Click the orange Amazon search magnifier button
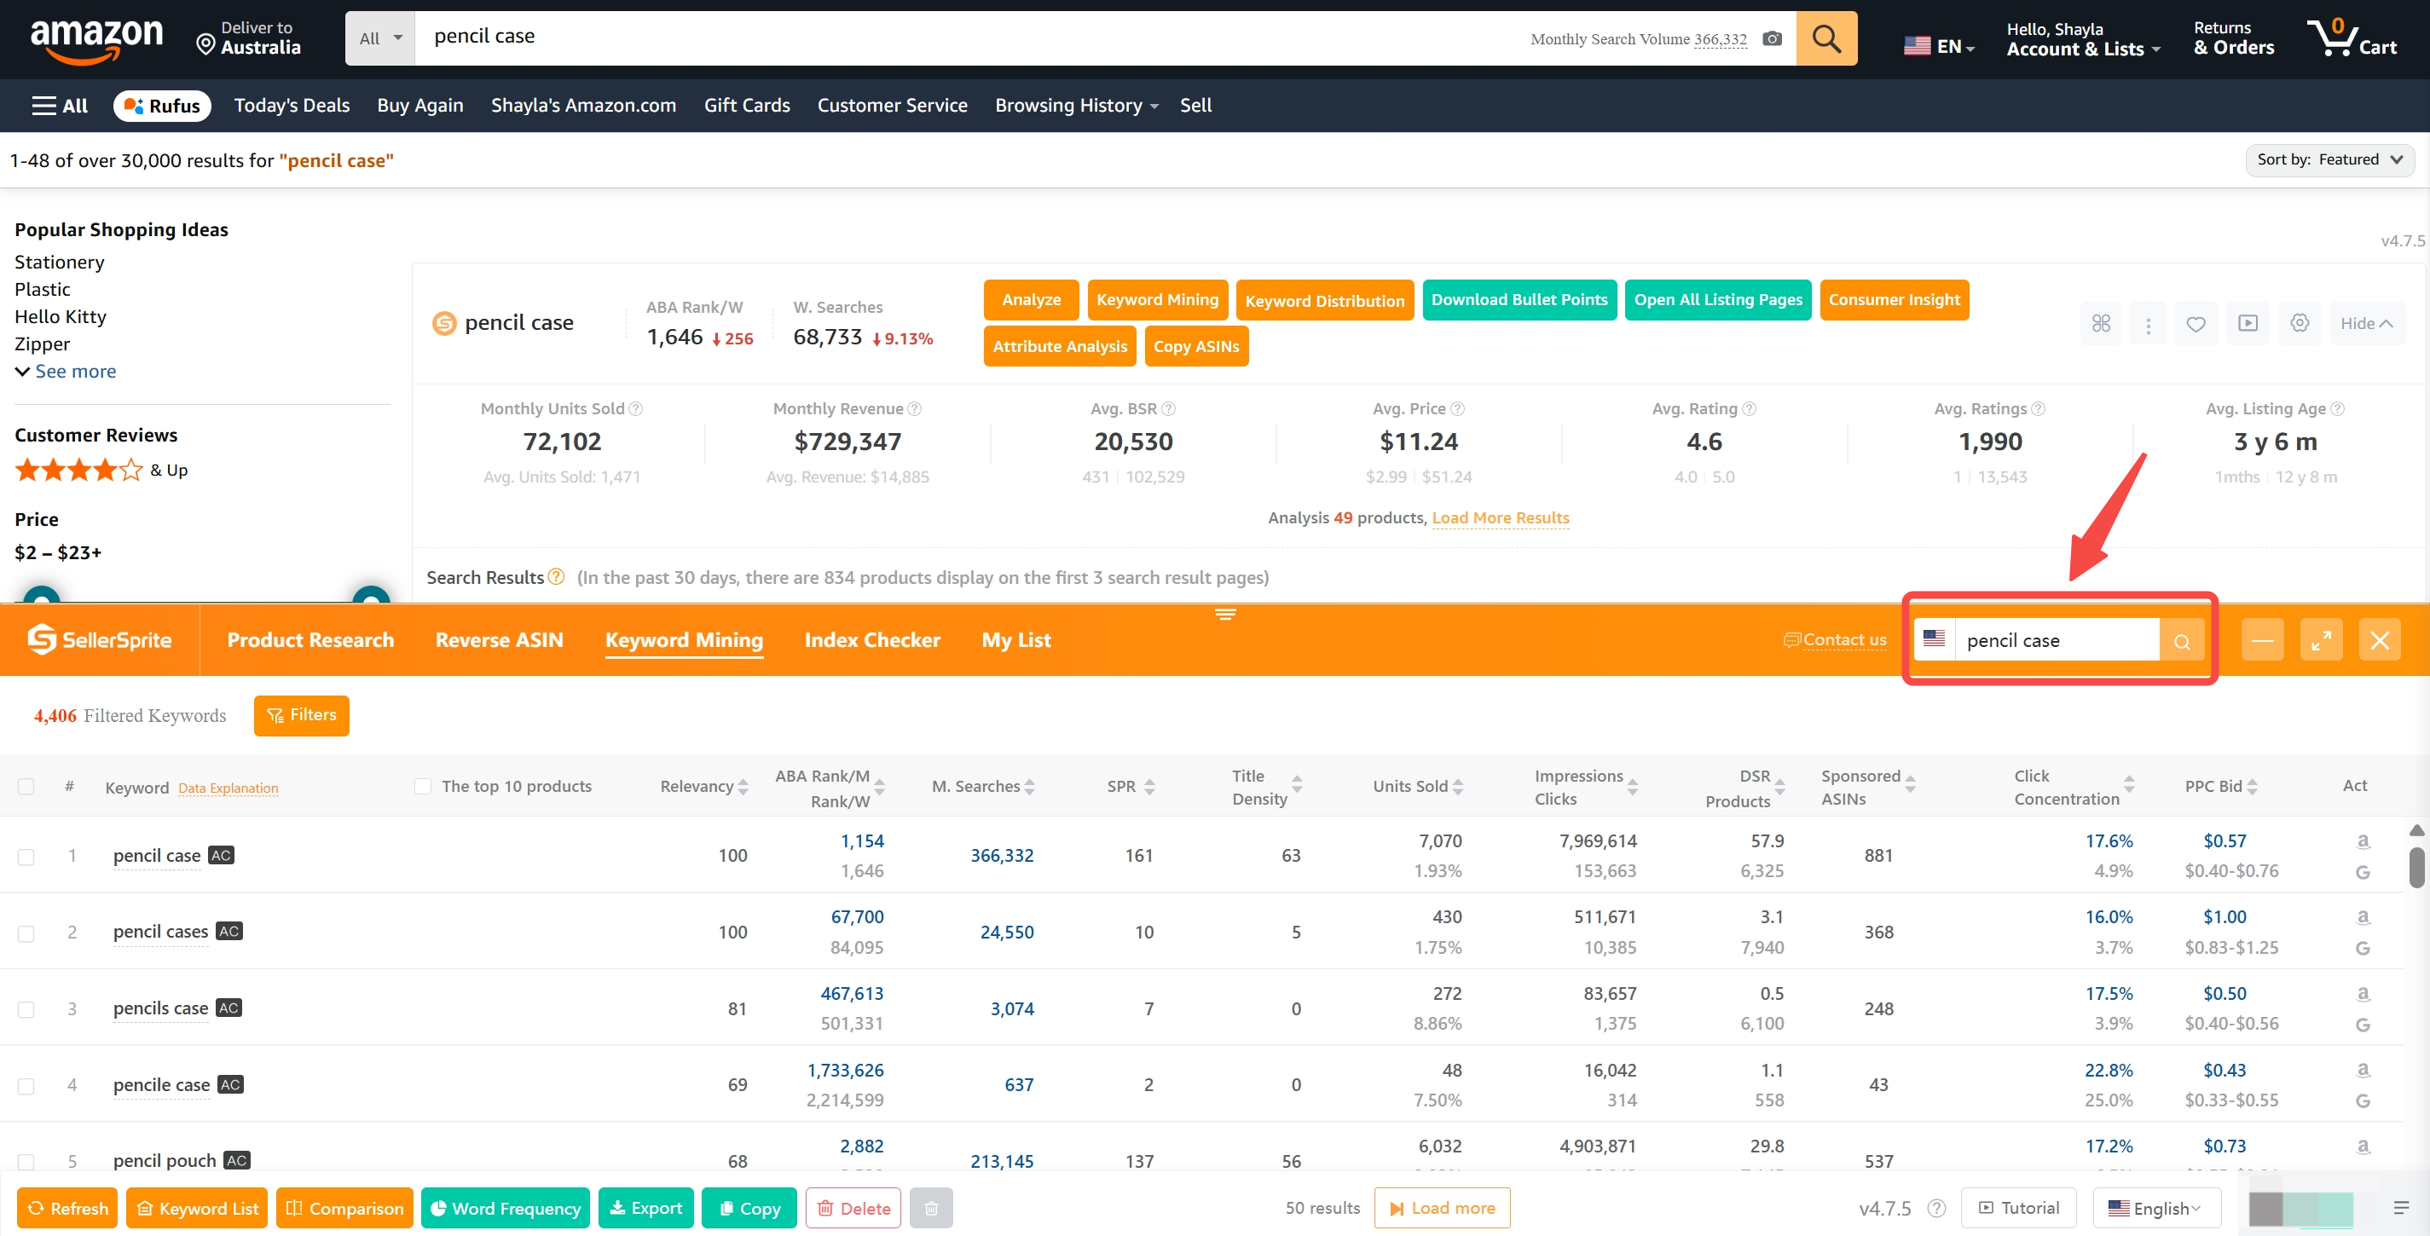Screen dimensions: 2430x1236 pyautogui.click(x=1825, y=38)
